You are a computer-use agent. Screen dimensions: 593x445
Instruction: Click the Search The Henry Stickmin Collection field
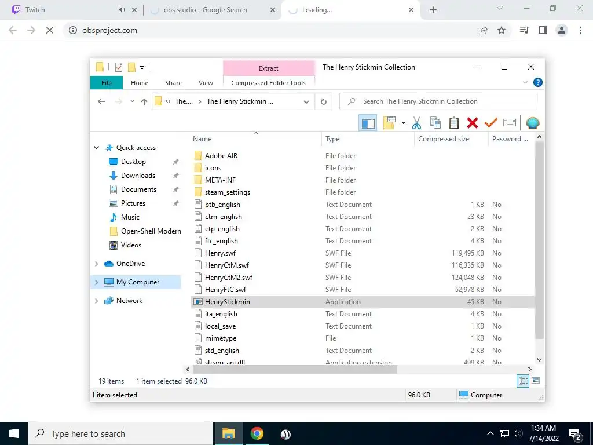pos(438,101)
